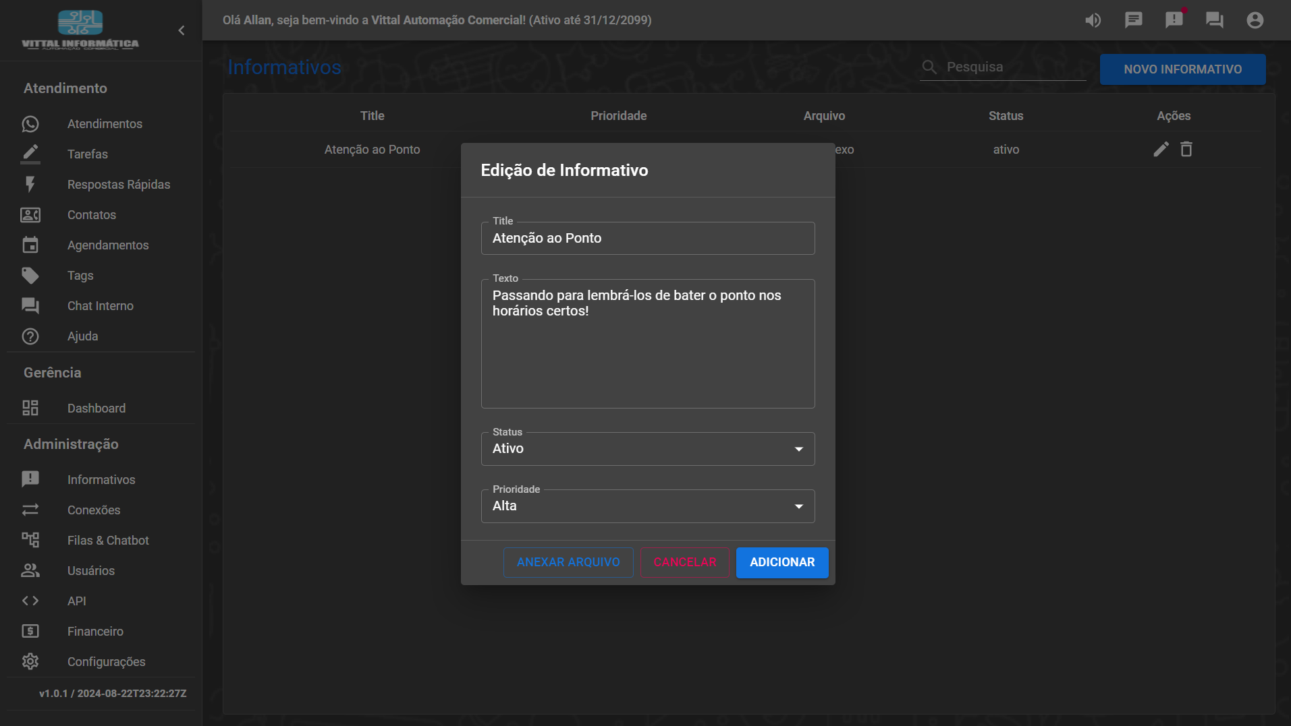Click the contact card icon beside Contatos
This screenshot has height=726, width=1291.
click(30, 215)
